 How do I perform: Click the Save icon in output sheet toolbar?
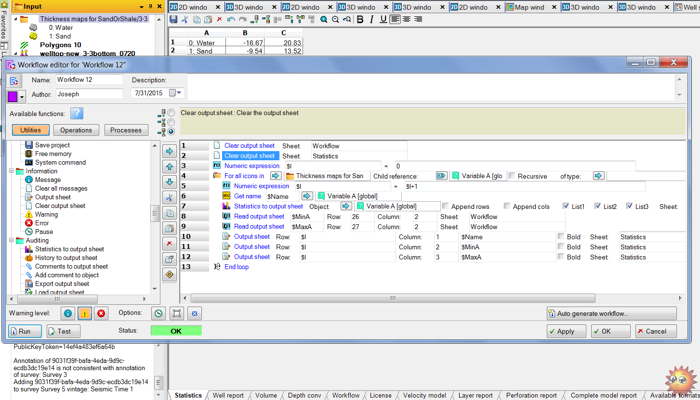pyautogui.click(x=173, y=19)
